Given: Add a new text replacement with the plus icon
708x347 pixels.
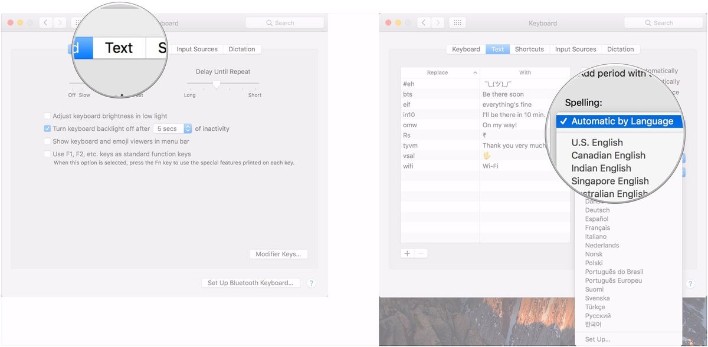Looking at the screenshot, I should (x=407, y=253).
